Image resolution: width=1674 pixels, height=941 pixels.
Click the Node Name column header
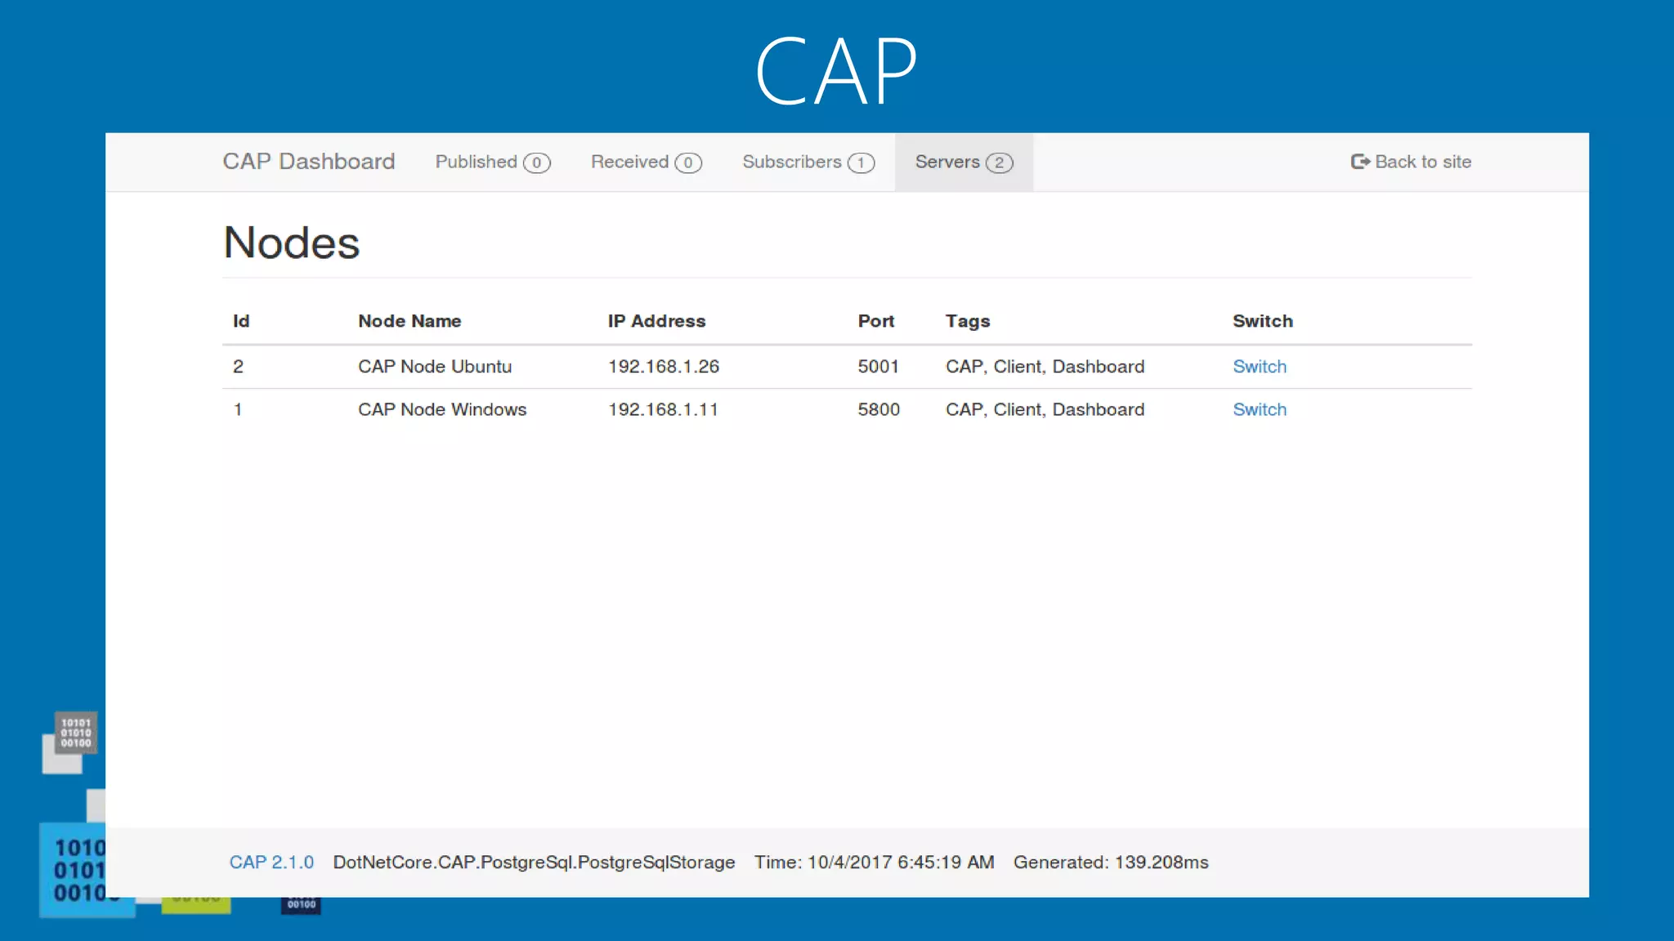coord(410,321)
